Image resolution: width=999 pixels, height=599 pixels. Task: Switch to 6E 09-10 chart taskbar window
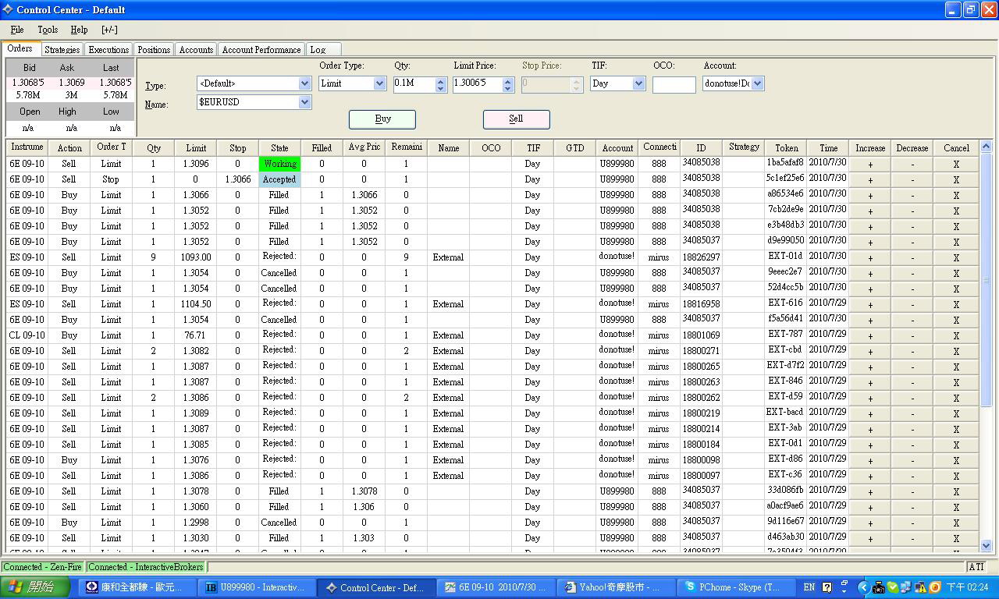(496, 587)
